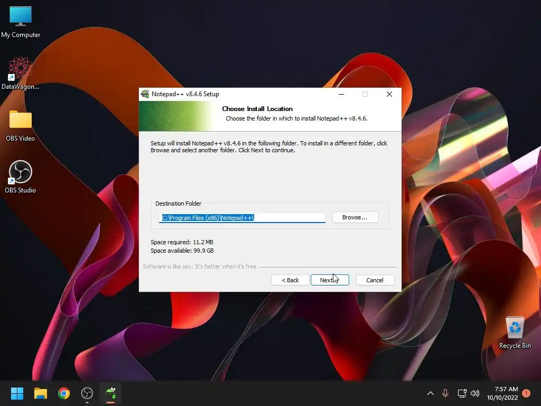Click the Notepad++ installer taskbar icon
This screenshot has width=541, height=406.
click(110, 393)
